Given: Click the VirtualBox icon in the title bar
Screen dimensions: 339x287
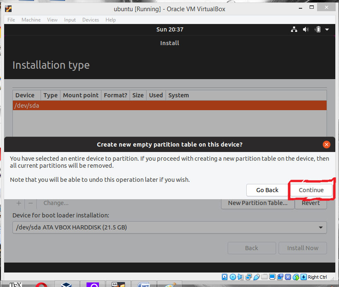Looking at the screenshot, I should 8,9.
